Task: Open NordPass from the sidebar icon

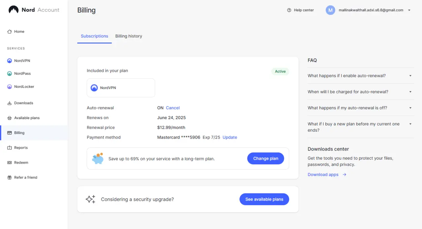Action: coord(10,74)
